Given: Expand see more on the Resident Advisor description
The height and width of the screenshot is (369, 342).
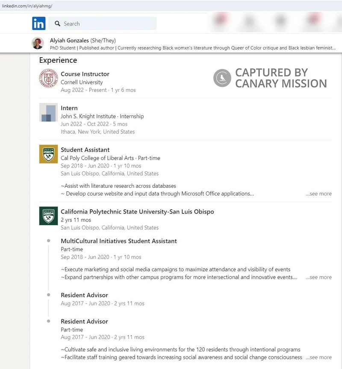Looking at the screenshot, I should (x=318, y=357).
